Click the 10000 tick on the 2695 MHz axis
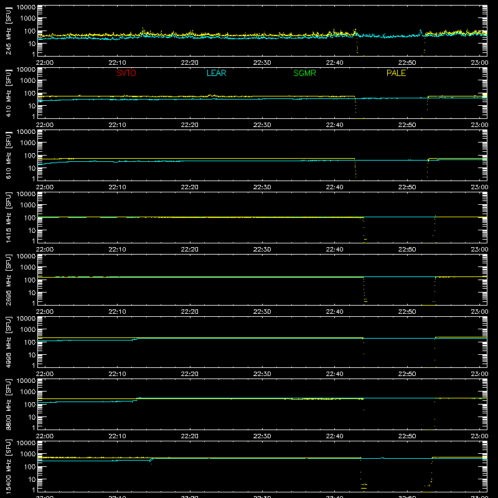The height and width of the screenshot is (498, 498). (26, 256)
